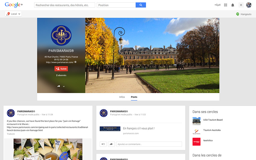
Task: Open the Local navigation dropdown
Action: pos(13,14)
